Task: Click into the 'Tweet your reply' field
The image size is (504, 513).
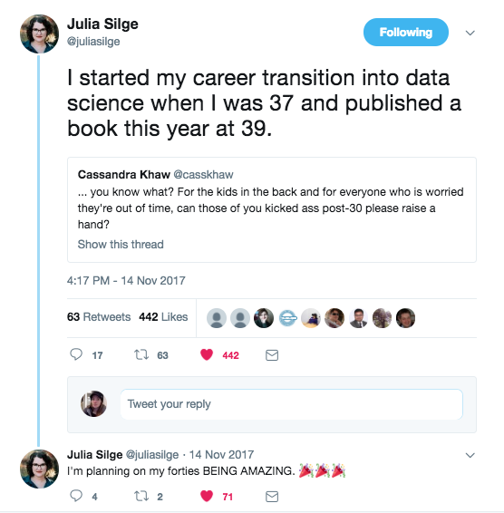Action: [x=291, y=404]
